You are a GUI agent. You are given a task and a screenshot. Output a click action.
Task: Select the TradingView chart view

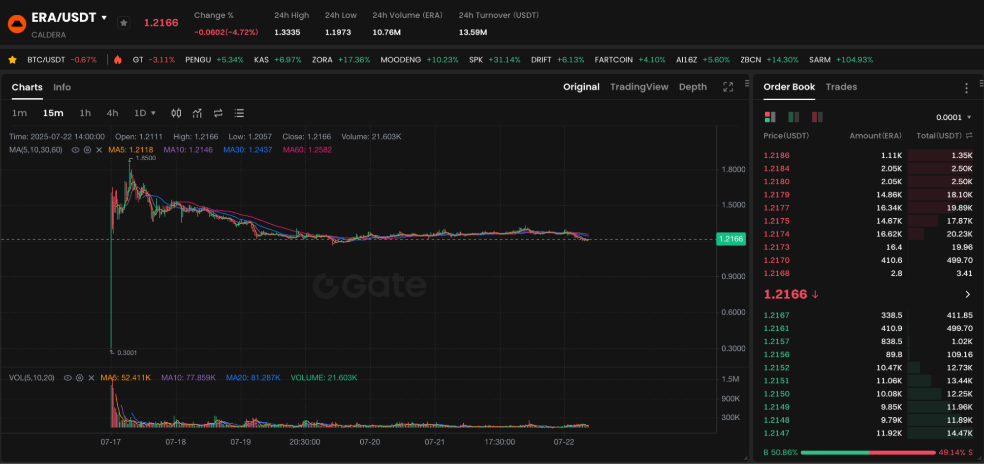point(639,87)
